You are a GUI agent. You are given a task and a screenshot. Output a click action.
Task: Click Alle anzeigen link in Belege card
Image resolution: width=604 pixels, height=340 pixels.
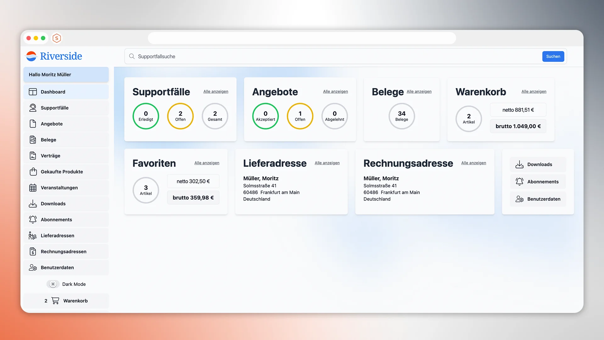click(419, 92)
